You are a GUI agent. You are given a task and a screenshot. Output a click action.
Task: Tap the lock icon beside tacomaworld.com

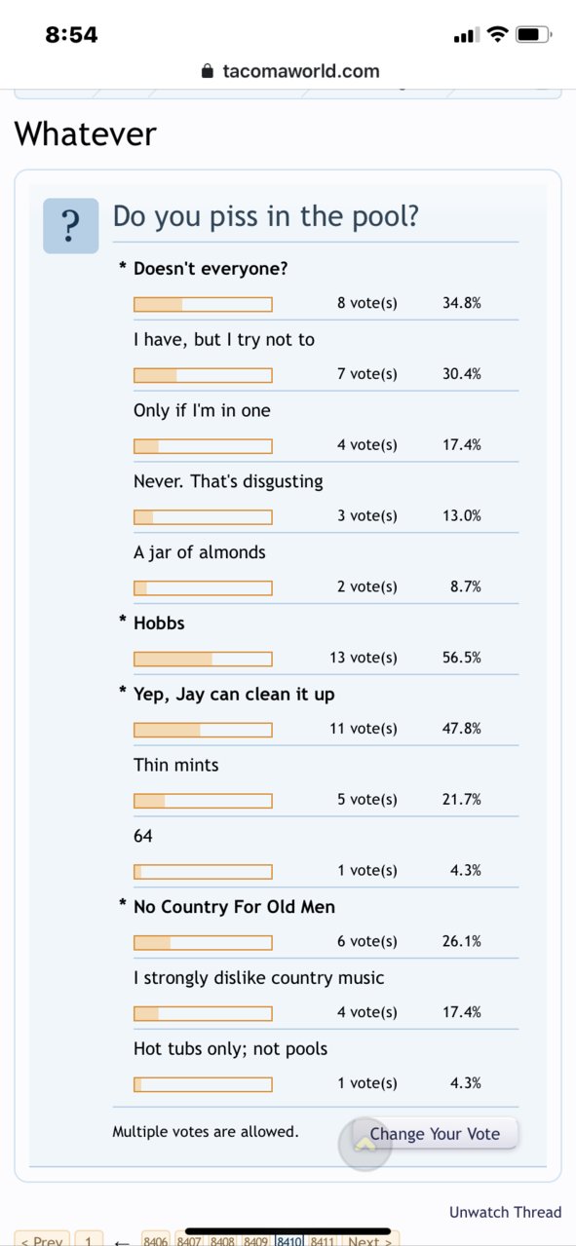pos(206,71)
